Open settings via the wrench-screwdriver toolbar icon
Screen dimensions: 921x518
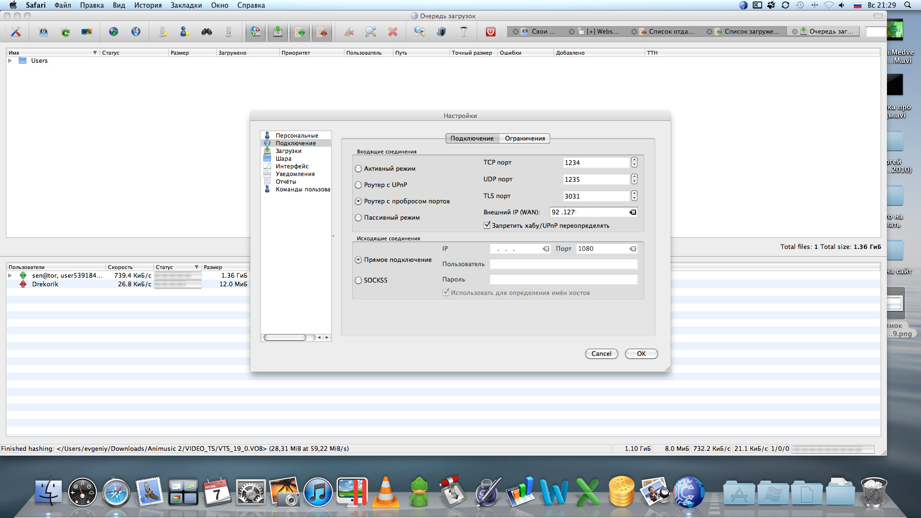[16, 32]
